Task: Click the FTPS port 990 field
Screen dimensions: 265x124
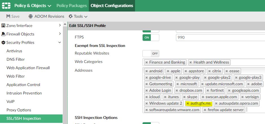Action: click(220, 37)
